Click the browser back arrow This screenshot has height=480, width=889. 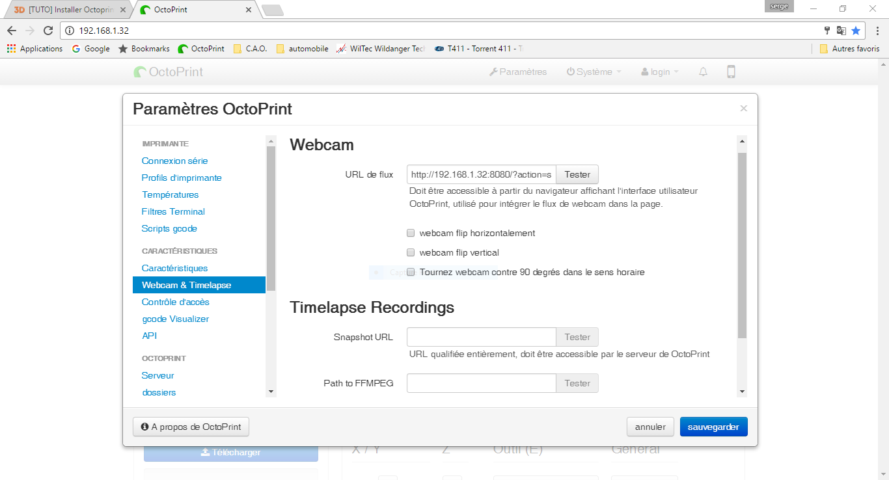pos(12,31)
